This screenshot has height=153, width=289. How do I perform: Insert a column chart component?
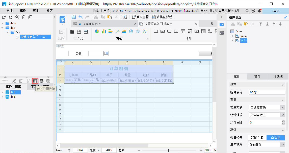[103, 31]
